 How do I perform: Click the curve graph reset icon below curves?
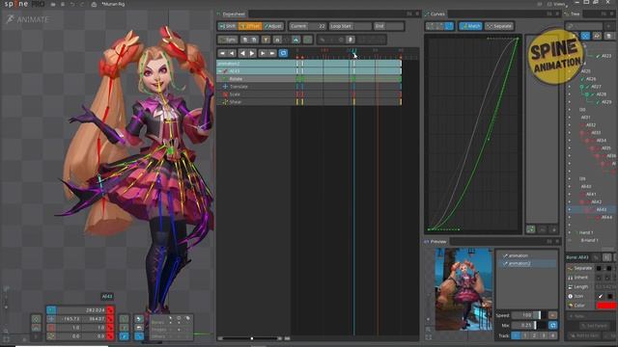pos(531,229)
